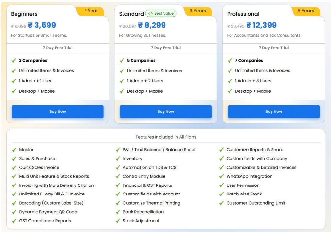Click checkmark icon next to Bank Reconciliation
The height and width of the screenshot is (232, 331).
click(118, 212)
